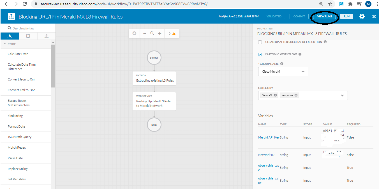Select Convert Json to Xml activity
Screen dimensions: 379x189
point(26,79)
